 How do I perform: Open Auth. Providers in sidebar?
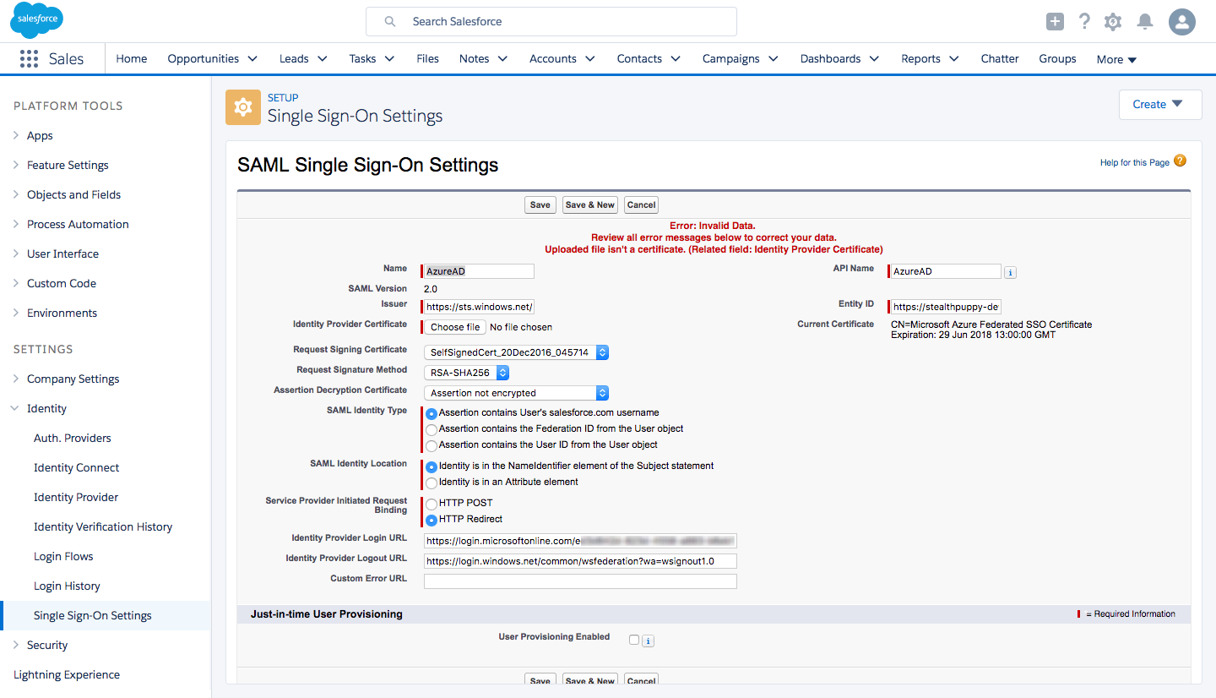click(73, 438)
